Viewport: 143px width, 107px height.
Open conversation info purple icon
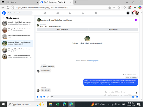point(136,20)
